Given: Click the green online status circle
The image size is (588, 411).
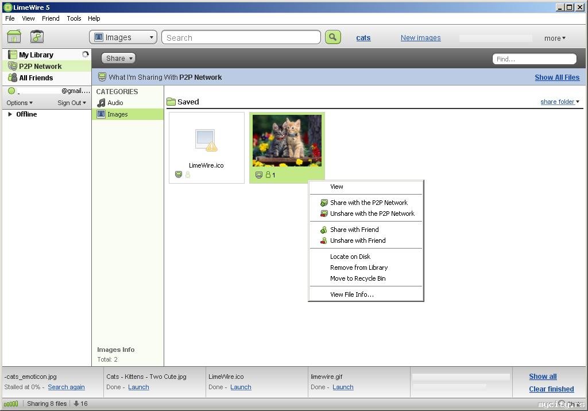Looking at the screenshot, I should [11, 90].
